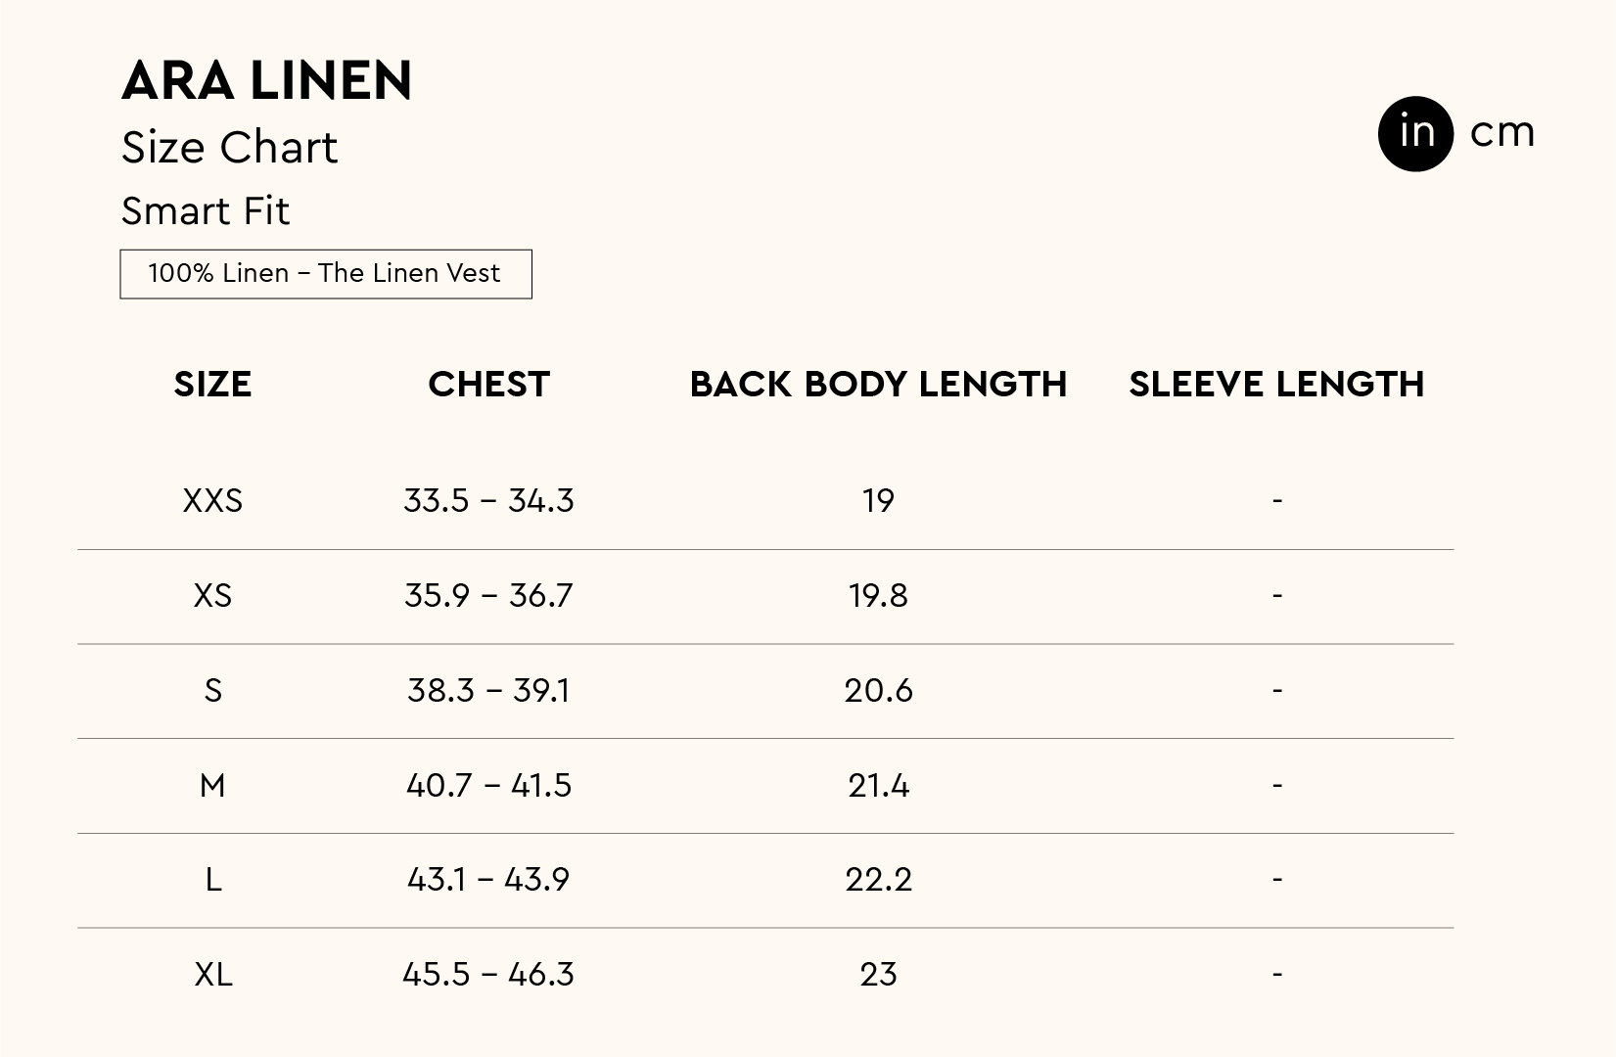This screenshot has height=1057, width=1616.
Task: Click back body length value 19.8
Action: click(x=878, y=596)
